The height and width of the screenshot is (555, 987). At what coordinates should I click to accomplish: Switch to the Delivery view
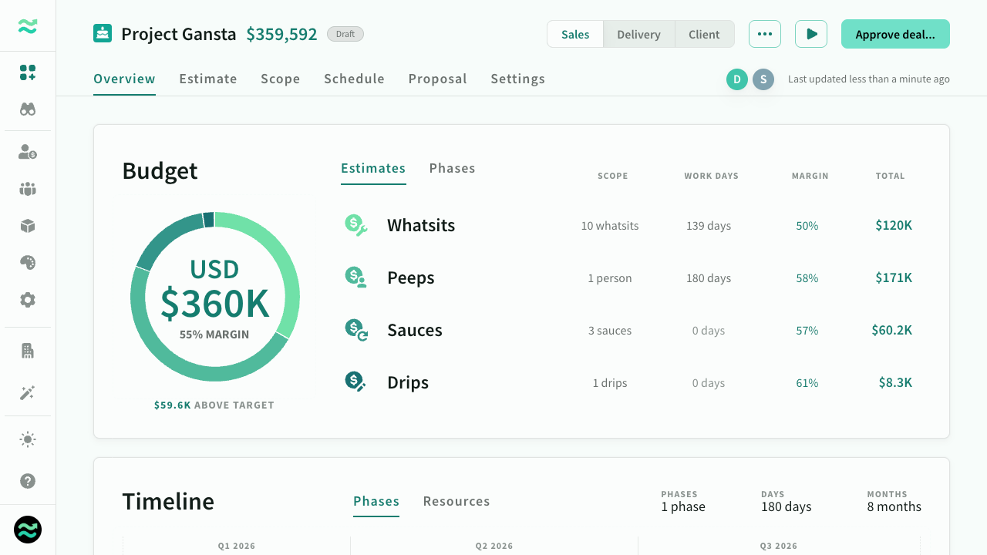coord(638,35)
